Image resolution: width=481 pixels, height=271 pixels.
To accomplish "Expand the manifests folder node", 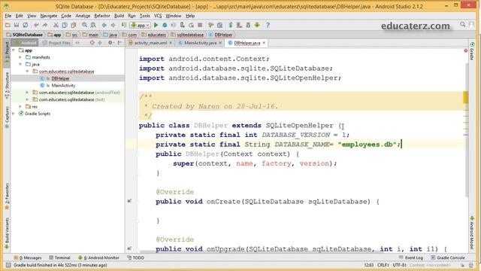I will 20,57.
